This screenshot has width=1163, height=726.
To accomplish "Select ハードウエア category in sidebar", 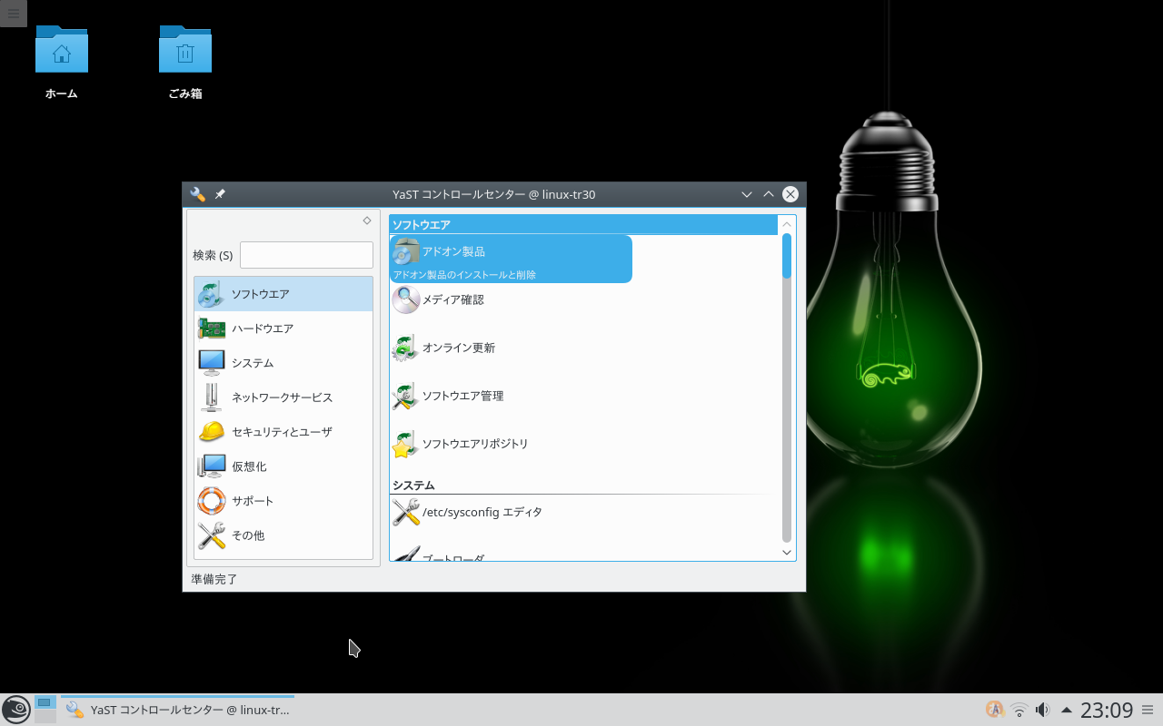I will [262, 329].
